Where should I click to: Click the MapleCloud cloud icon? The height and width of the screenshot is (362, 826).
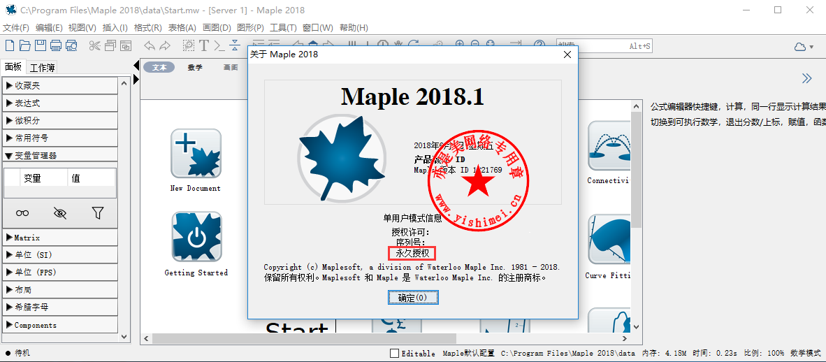tap(800, 47)
